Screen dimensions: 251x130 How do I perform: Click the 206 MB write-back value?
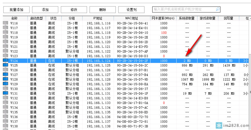[x=229, y=94]
